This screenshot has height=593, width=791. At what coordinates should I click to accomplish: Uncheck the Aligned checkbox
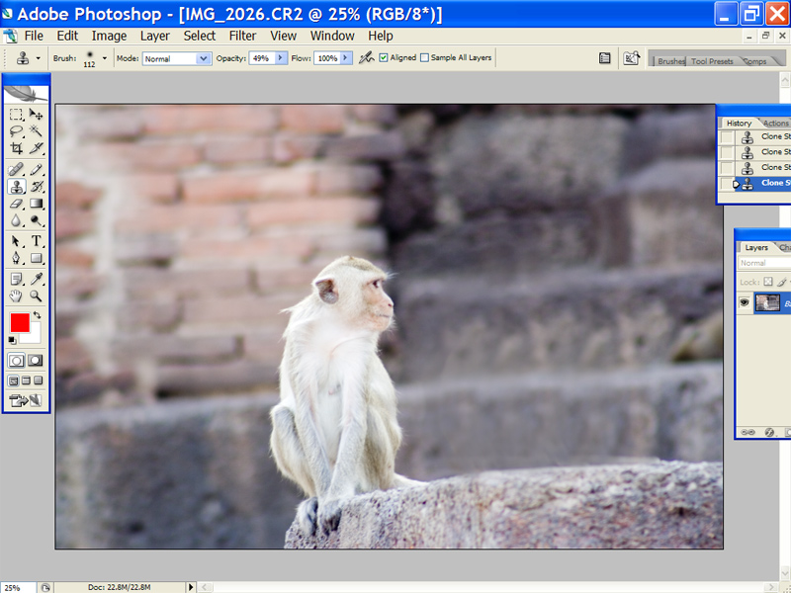[384, 58]
